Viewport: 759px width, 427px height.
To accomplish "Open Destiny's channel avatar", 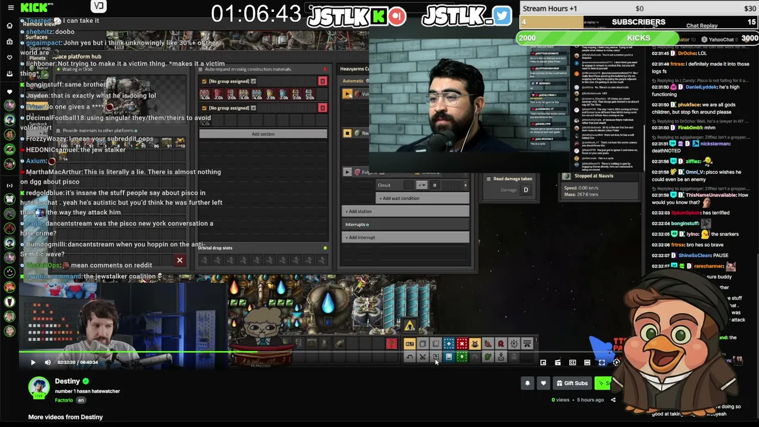I will pyautogui.click(x=39, y=387).
